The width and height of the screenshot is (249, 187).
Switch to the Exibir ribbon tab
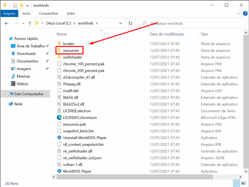71,14
